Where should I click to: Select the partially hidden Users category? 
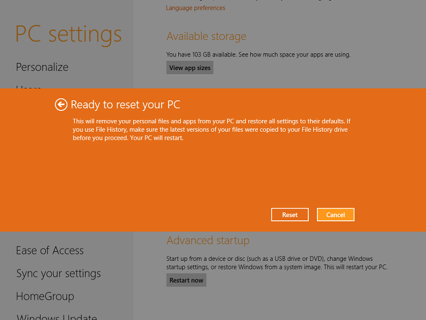click(x=28, y=86)
